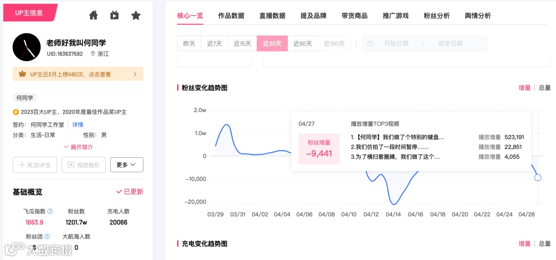Open the 更多 dropdown
Viewport: 556px width, 260px height.
pos(127,165)
